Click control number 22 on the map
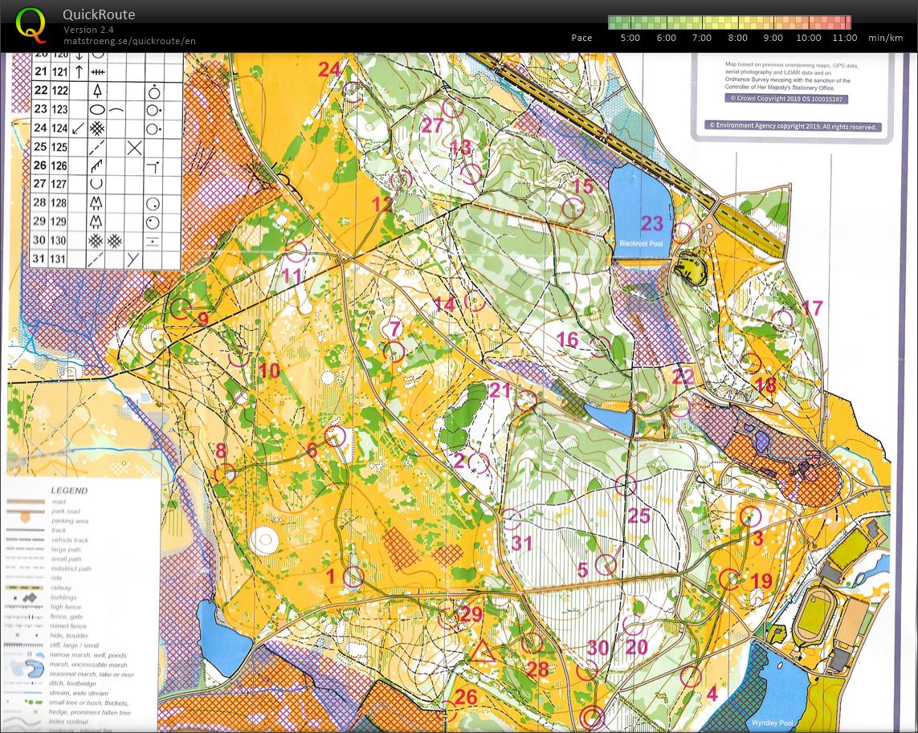Viewport: 918px width, 733px height. point(683,376)
